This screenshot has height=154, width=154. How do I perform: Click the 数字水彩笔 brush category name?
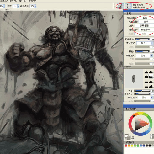coord(138,5)
